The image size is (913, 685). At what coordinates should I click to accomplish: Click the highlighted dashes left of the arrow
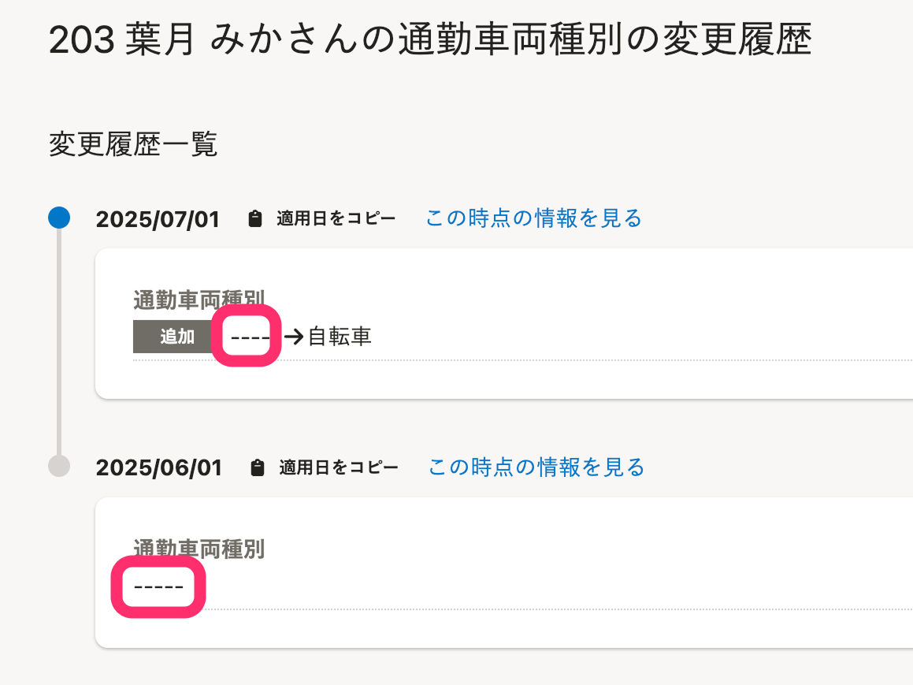coord(250,337)
